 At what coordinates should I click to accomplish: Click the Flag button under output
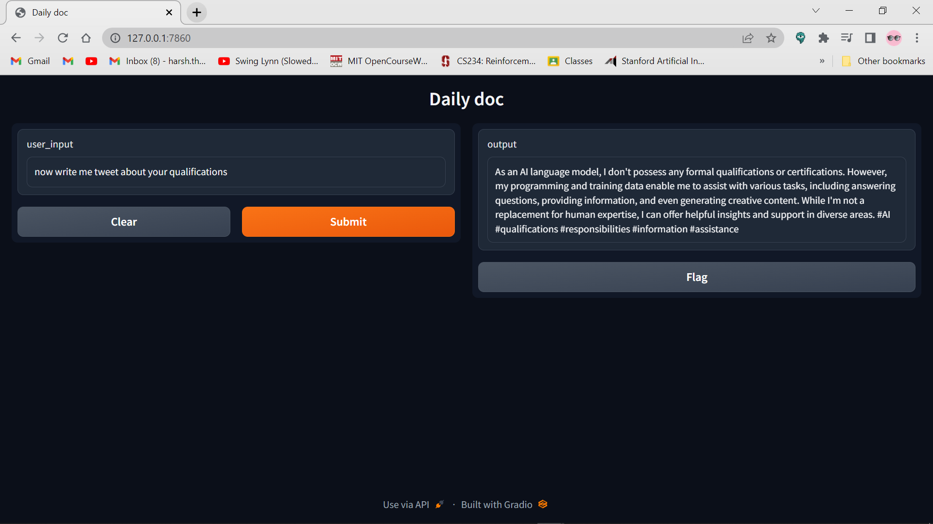[x=696, y=277]
